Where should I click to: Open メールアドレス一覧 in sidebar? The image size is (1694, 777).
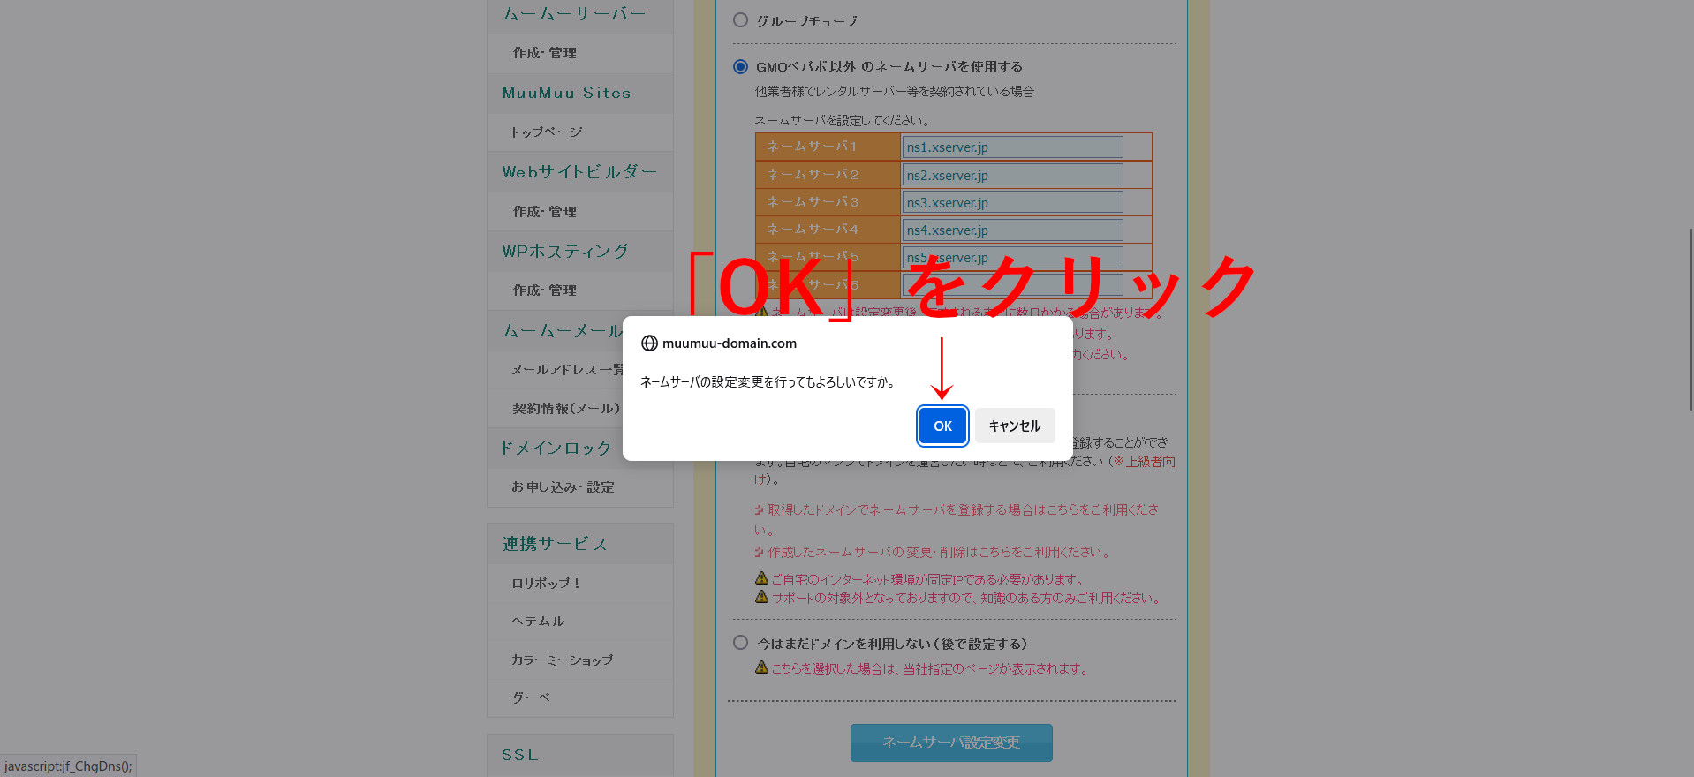[x=567, y=370]
